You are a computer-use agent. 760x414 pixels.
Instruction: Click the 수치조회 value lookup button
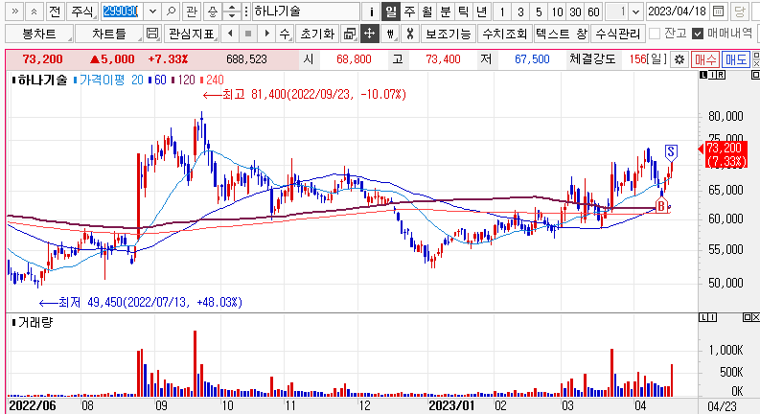(504, 34)
